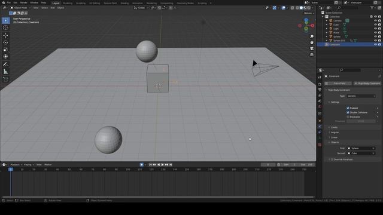Toggle the Override Iterations checkbox
The image size is (383, 215).
(x=332, y=159)
